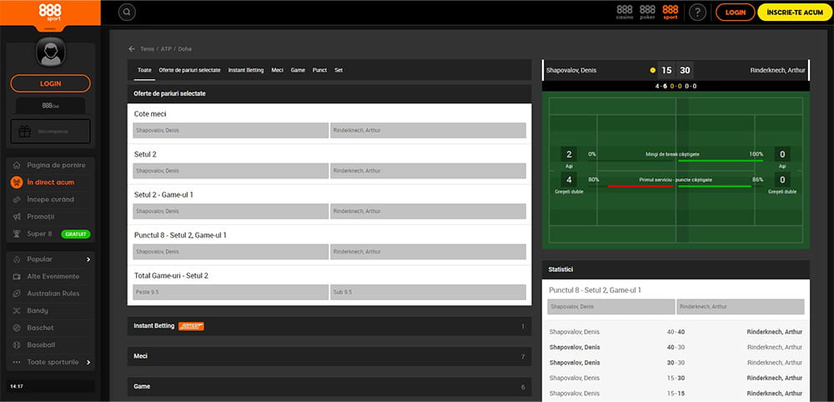Collapse Oferte de pariuri selectate header

pos(329,93)
